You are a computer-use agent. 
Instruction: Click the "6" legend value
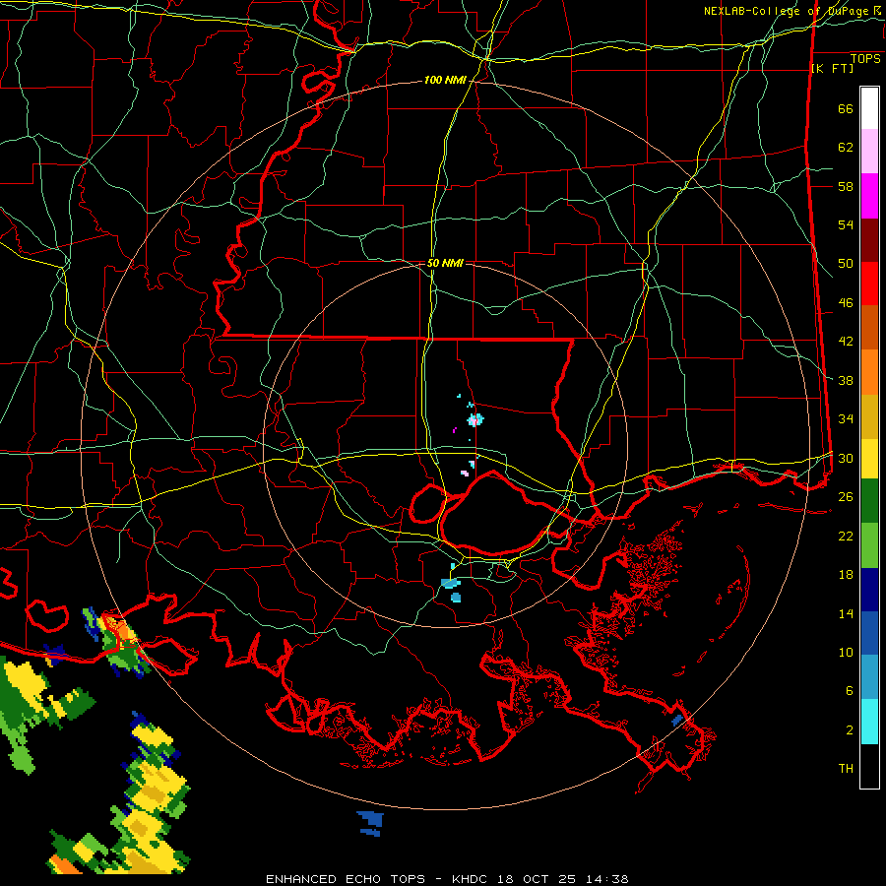click(x=850, y=691)
